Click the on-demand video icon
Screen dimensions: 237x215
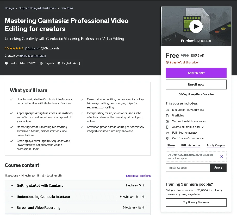coord(167,110)
